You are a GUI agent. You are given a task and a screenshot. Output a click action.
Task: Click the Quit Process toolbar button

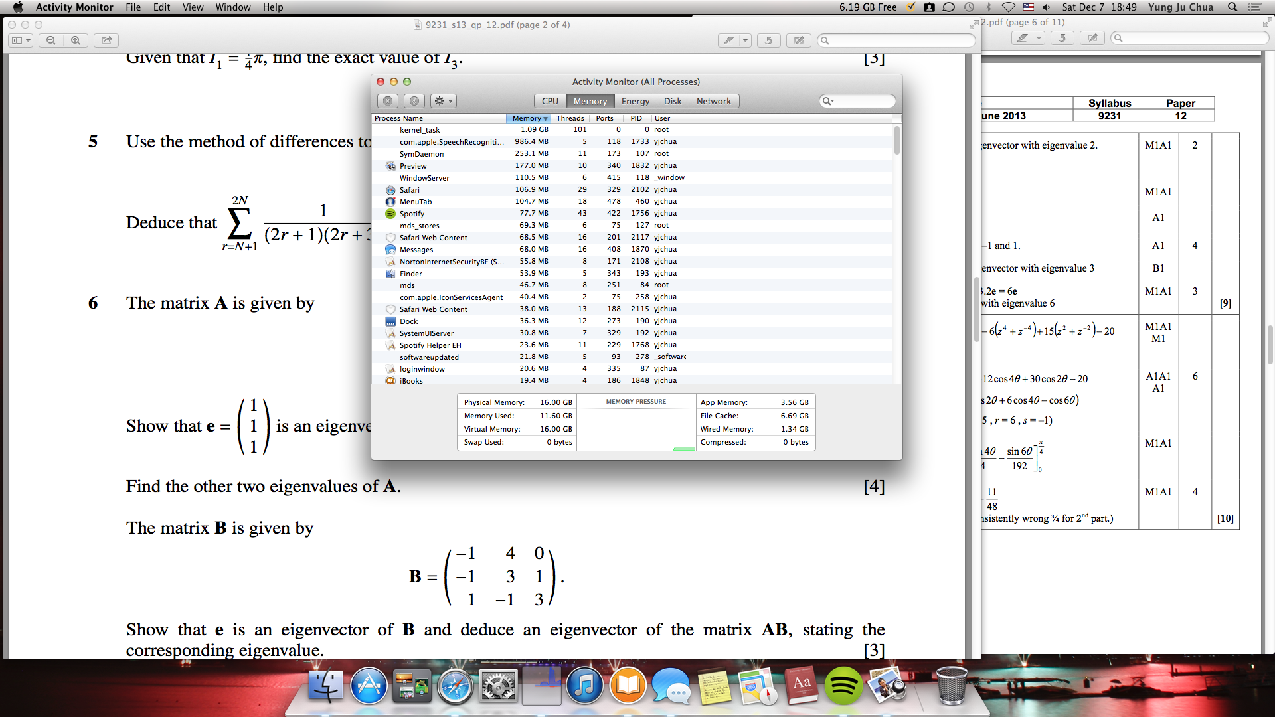388,101
